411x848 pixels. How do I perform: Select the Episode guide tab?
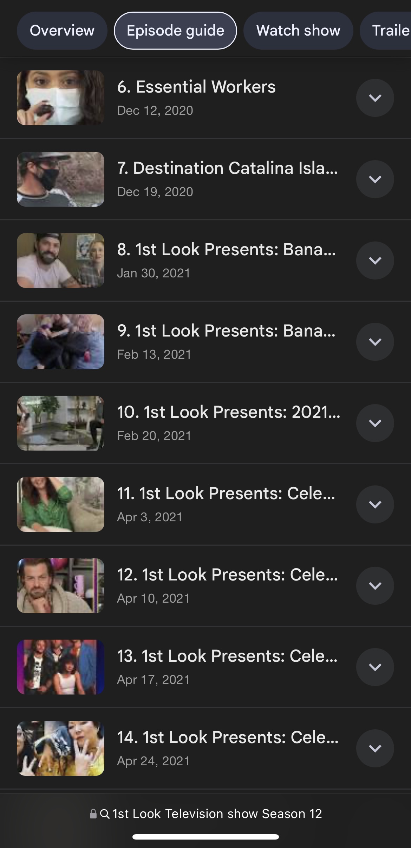click(x=175, y=31)
